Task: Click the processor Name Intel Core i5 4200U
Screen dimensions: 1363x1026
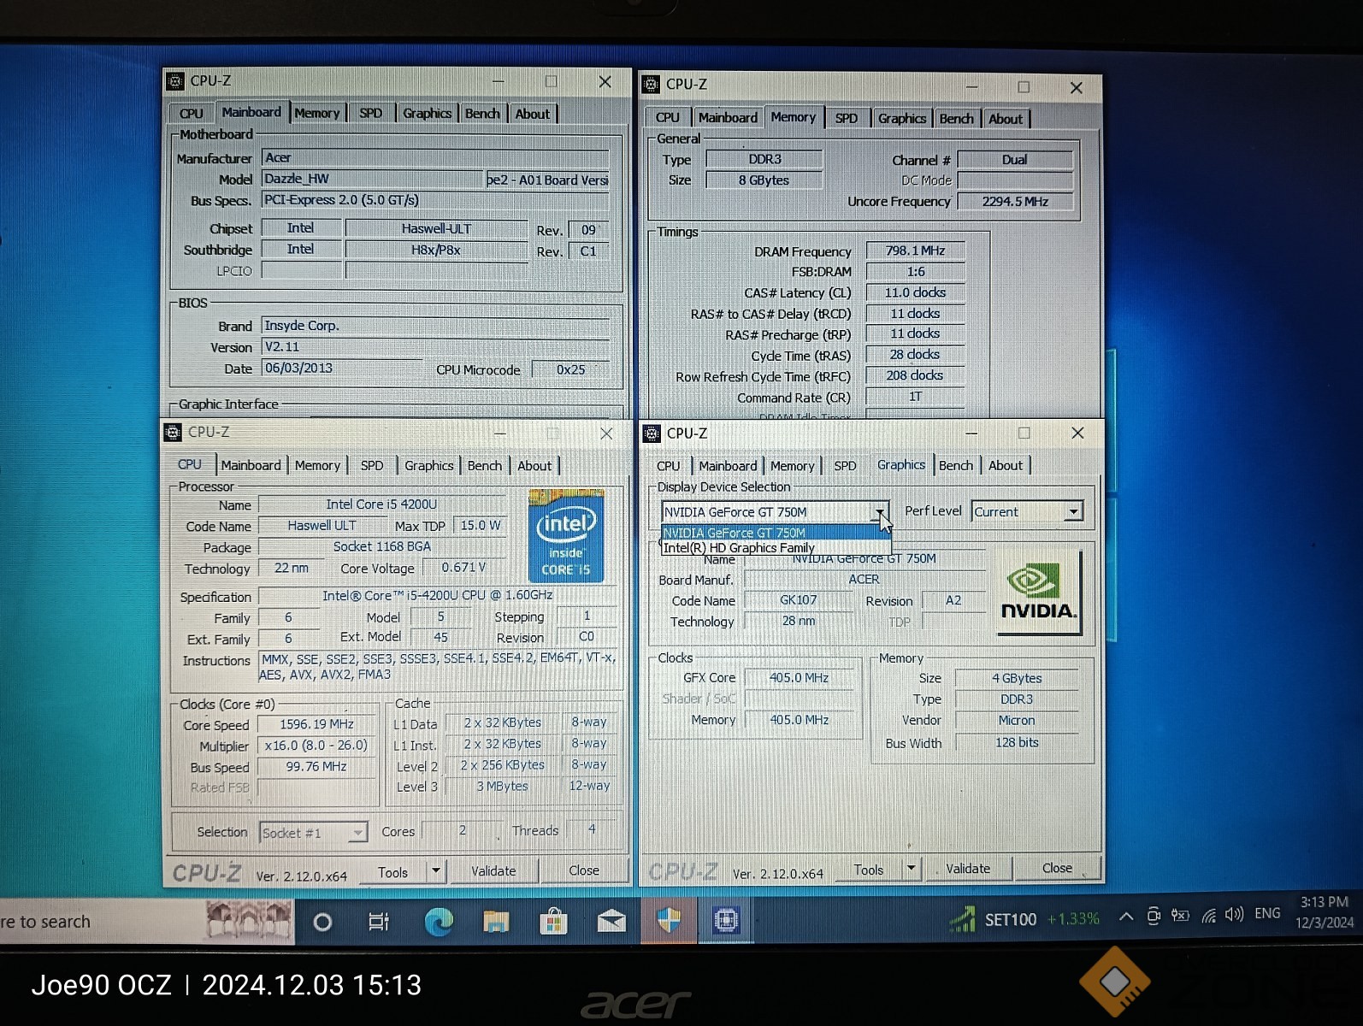Action: [381, 504]
